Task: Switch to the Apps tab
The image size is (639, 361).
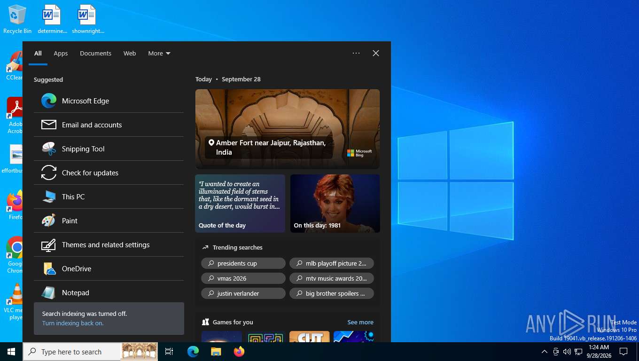Action: pos(61,53)
